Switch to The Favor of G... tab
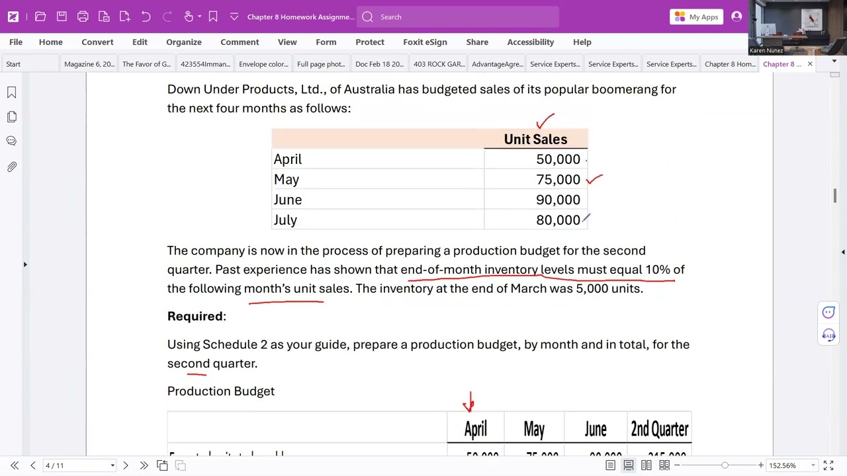 click(147, 64)
